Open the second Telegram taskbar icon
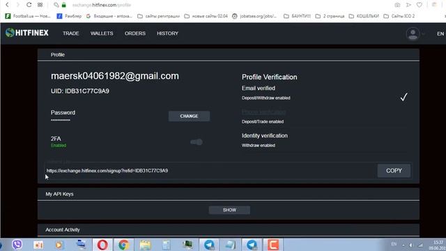 [252, 245]
